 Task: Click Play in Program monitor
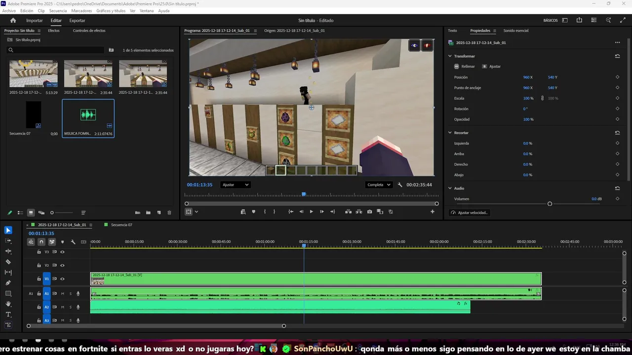(311, 212)
